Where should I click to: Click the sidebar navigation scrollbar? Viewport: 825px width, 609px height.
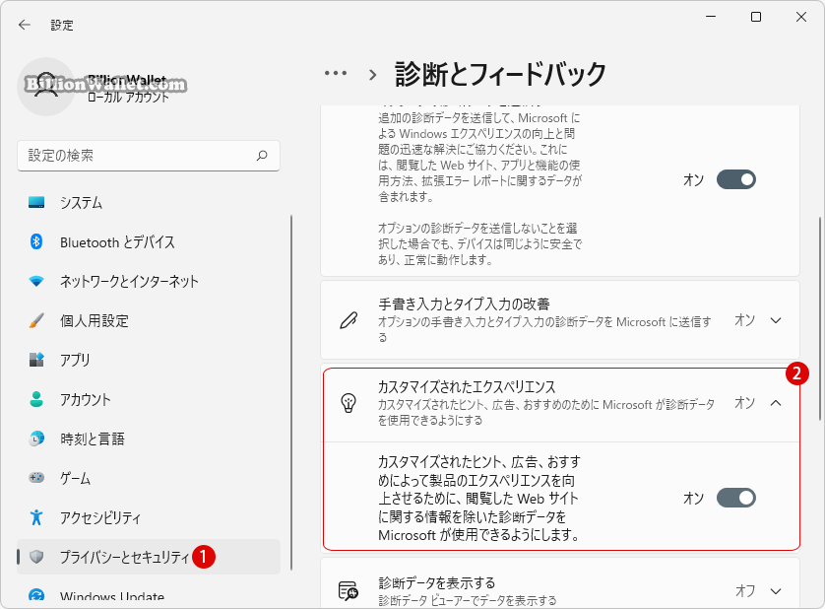[291, 392]
